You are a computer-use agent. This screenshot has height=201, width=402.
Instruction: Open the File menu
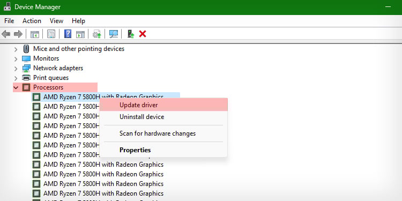(x=9, y=21)
